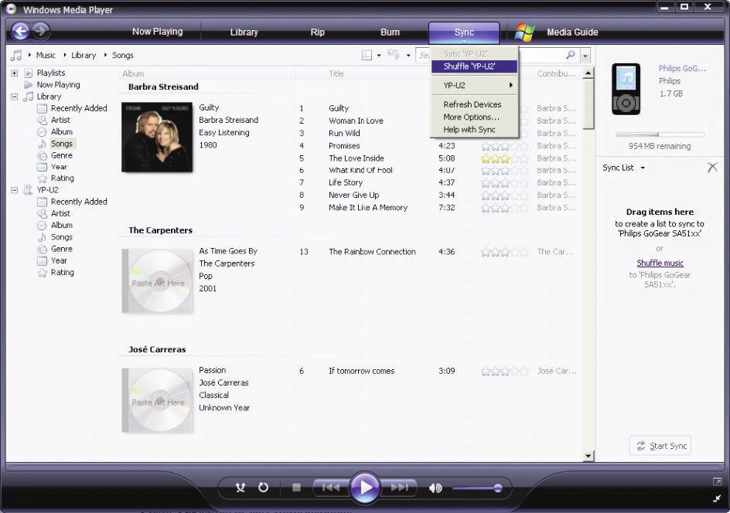Toggle shuffle playback mode
This screenshot has width=730, height=513.
click(240, 488)
